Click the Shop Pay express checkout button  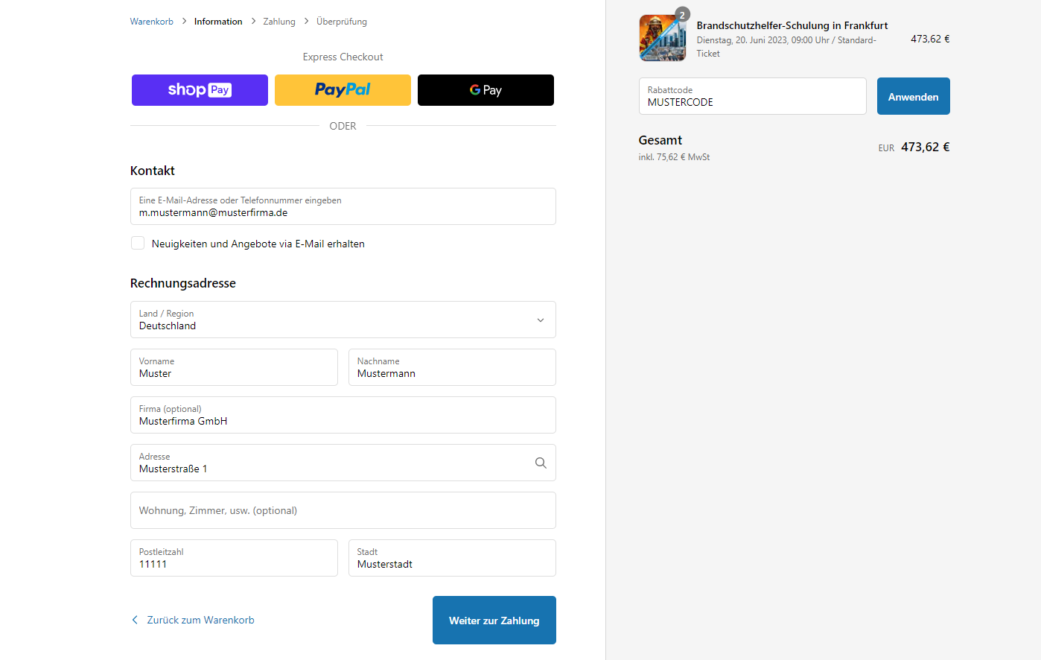click(200, 90)
